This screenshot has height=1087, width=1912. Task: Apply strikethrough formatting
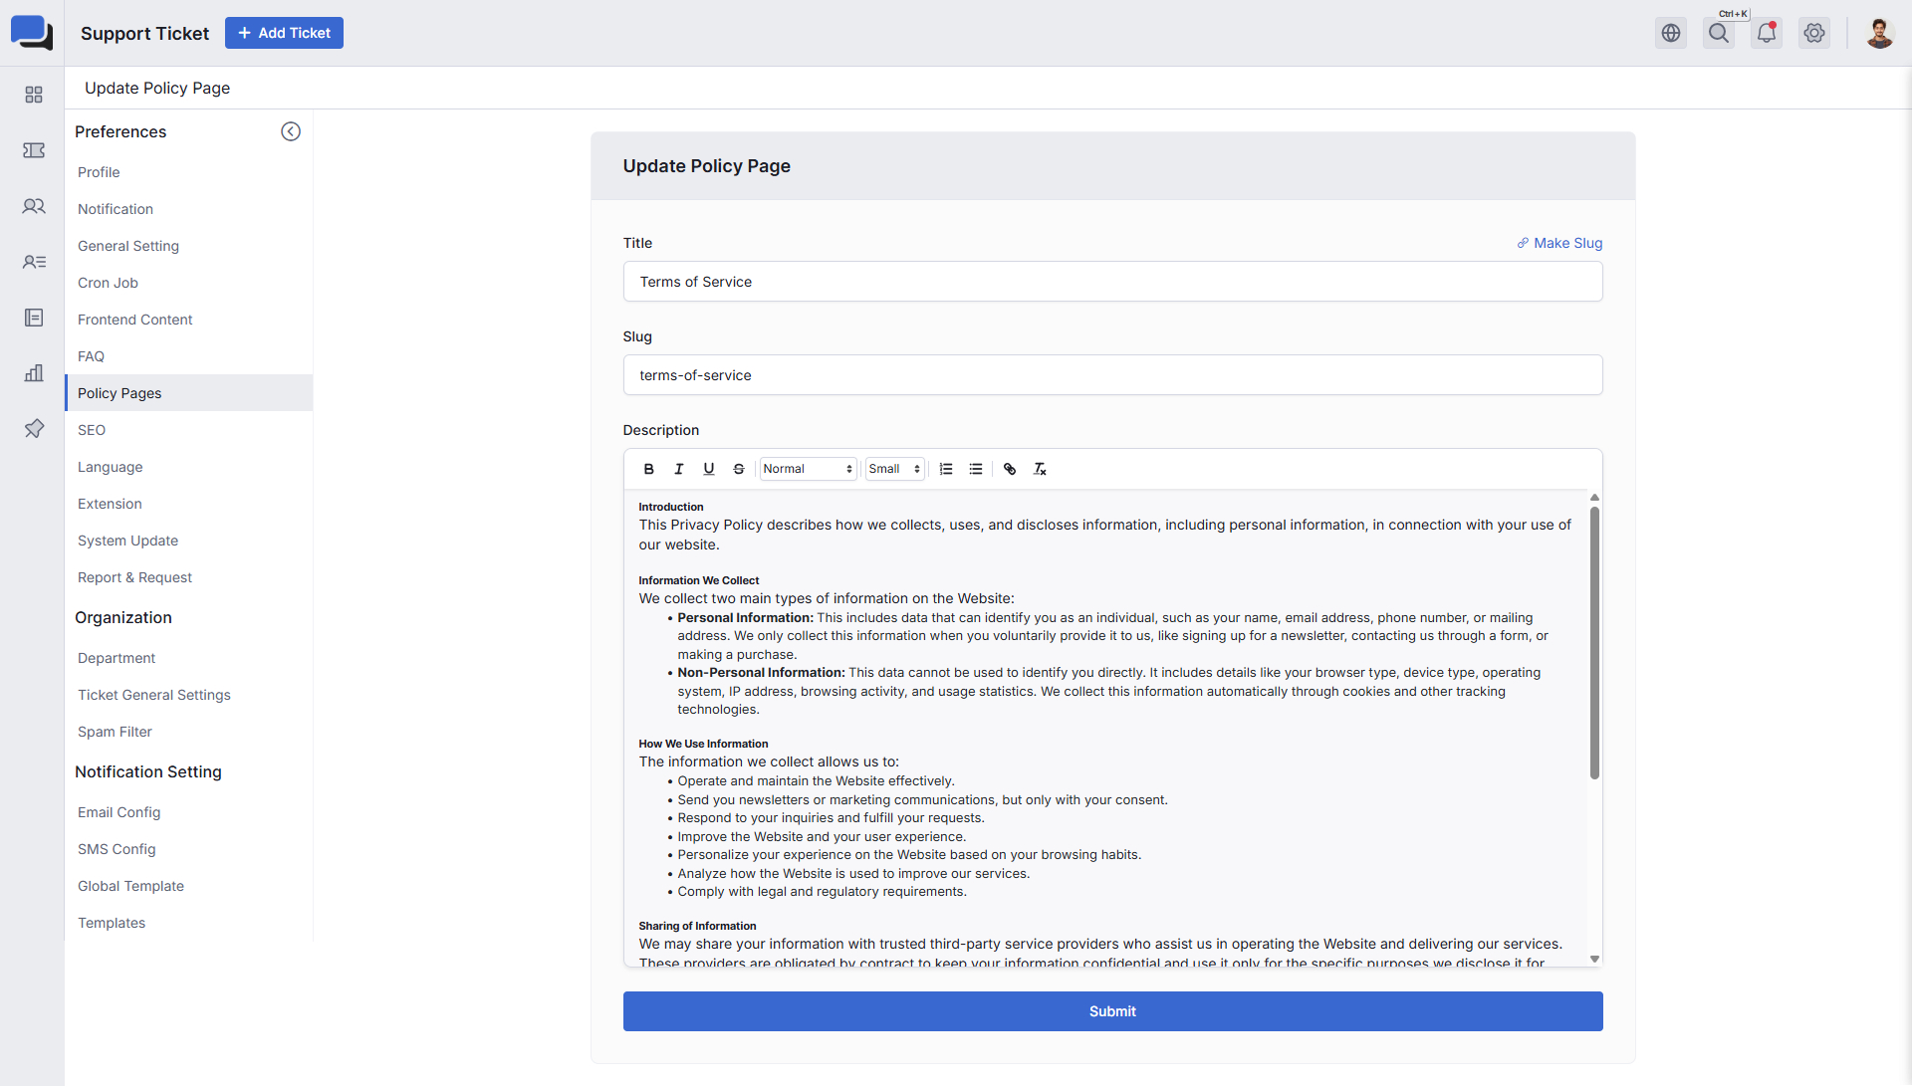click(x=738, y=469)
